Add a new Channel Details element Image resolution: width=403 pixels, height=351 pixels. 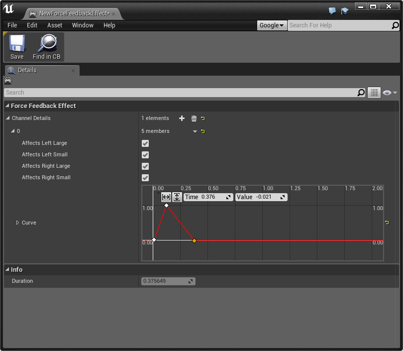coord(182,118)
